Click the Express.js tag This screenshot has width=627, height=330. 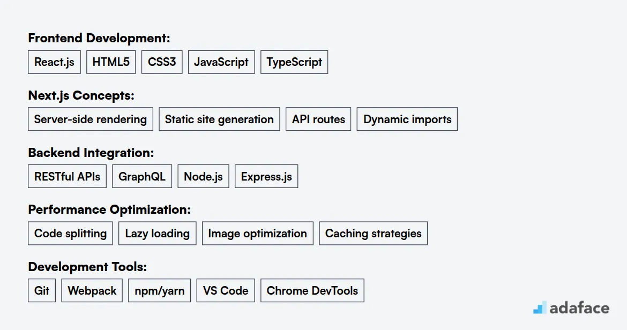pos(266,176)
